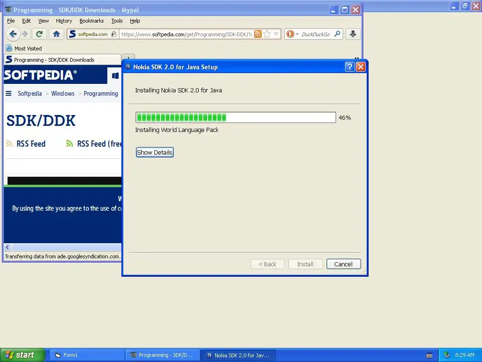The image size is (482, 362).
Task: Click the disabled Install button in setup
Action: click(x=305, y=264)
